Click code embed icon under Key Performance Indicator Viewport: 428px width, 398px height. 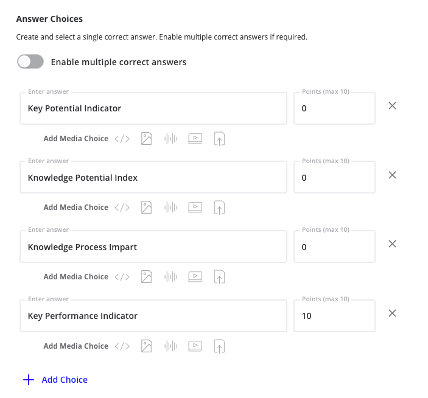[122, 346]
